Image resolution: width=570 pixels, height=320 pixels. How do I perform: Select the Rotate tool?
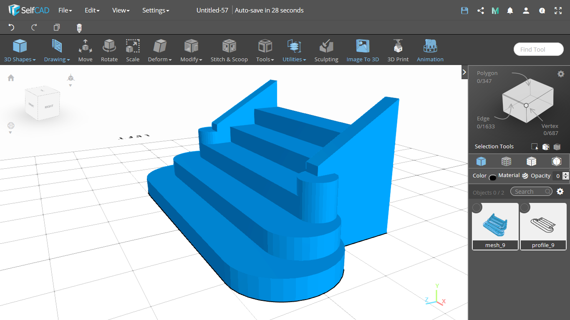[109, 50]
